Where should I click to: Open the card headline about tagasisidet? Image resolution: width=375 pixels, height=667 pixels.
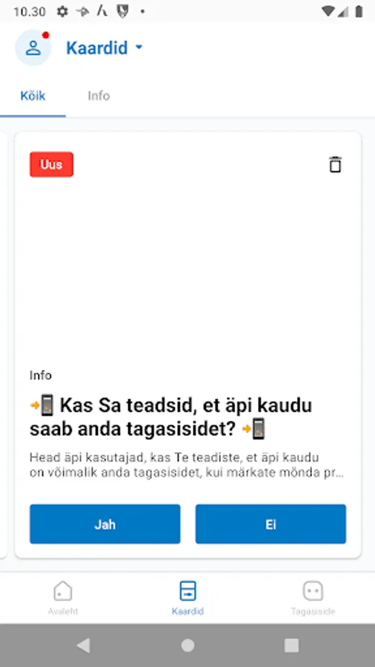click(171, 417)
